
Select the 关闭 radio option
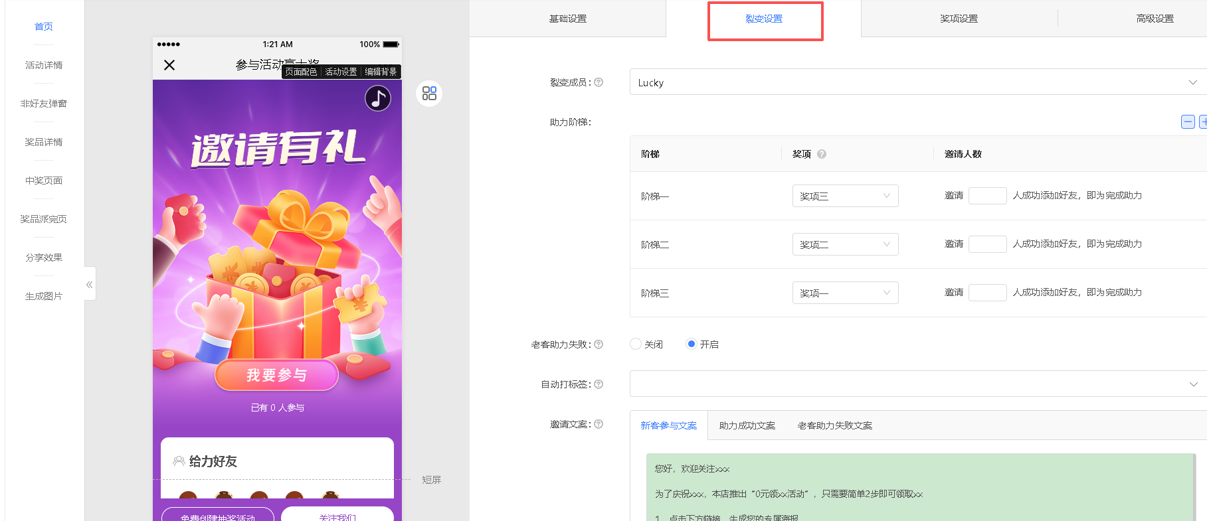pyautogui.click(x=636, y=344)
